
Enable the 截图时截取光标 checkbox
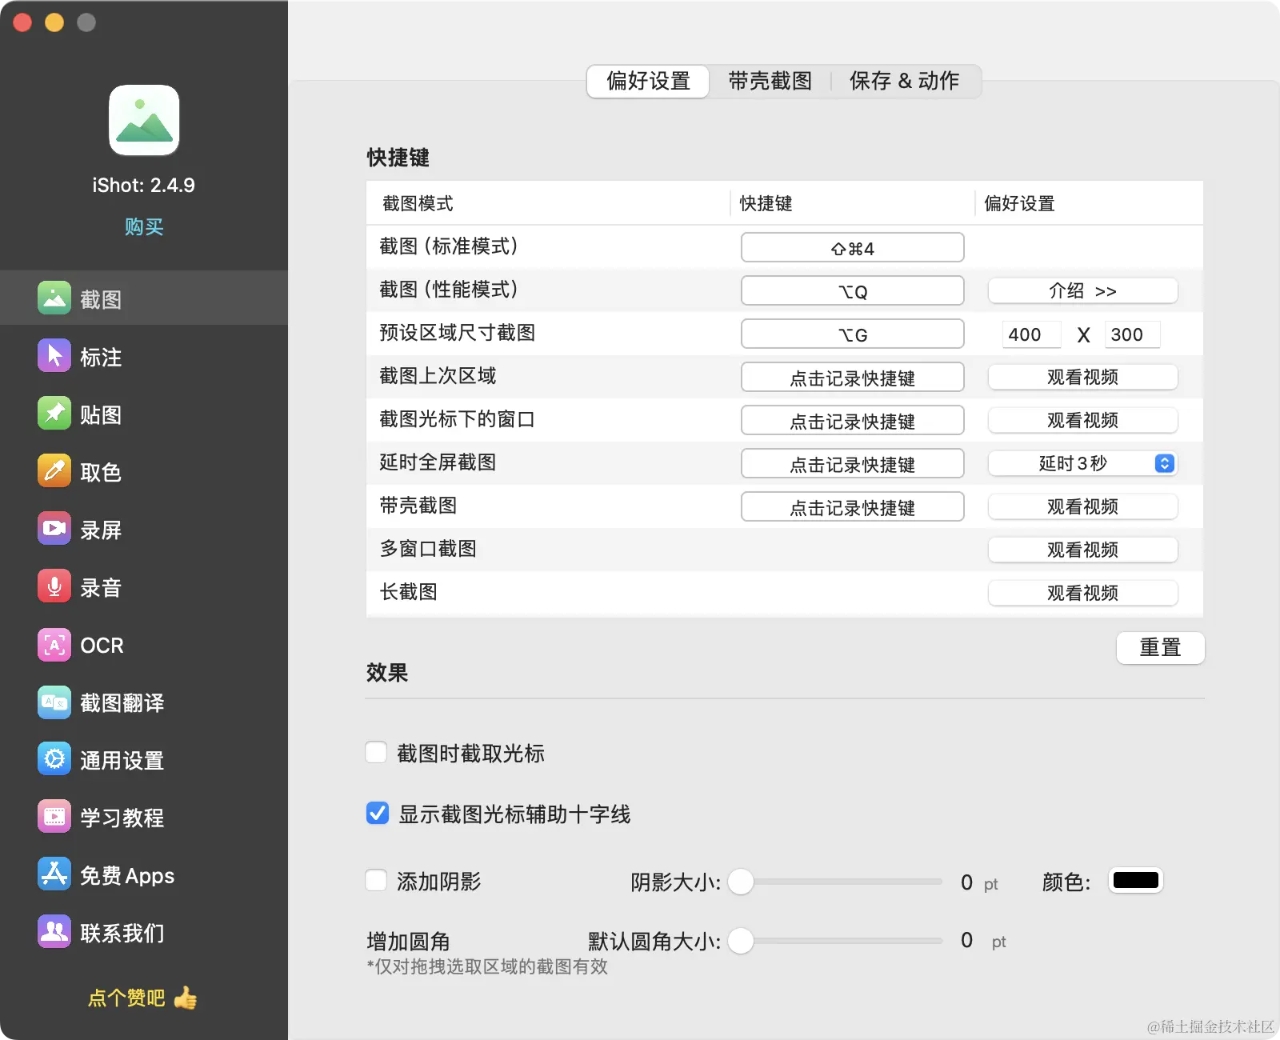click(376, 752)
